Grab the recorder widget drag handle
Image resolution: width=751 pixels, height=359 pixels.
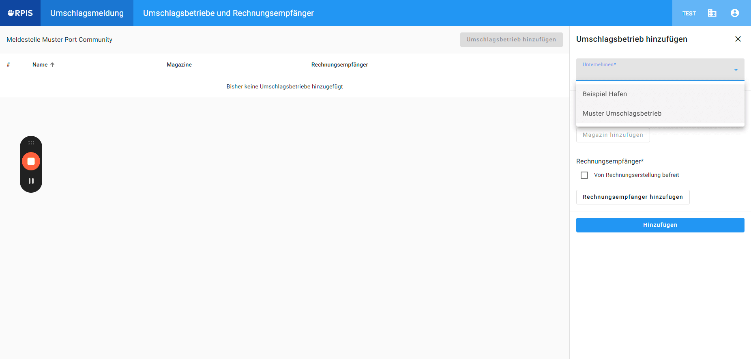(31, 143)
